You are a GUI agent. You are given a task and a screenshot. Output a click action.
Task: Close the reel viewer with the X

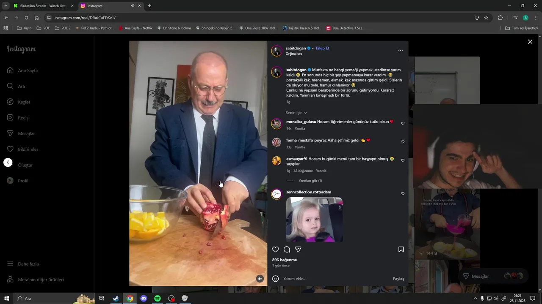tap(530, 42)
